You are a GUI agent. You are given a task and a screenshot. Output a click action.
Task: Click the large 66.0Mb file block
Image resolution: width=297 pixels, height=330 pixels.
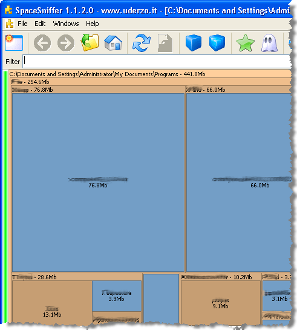[x=239, y=183]
